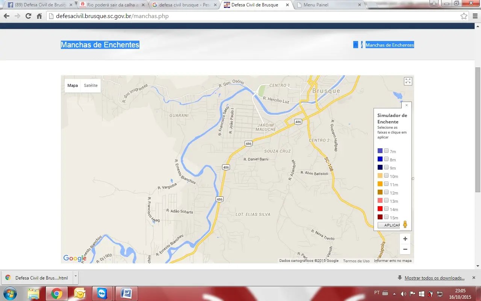
Task: Show hidden system tray icons
Action: 394,293
